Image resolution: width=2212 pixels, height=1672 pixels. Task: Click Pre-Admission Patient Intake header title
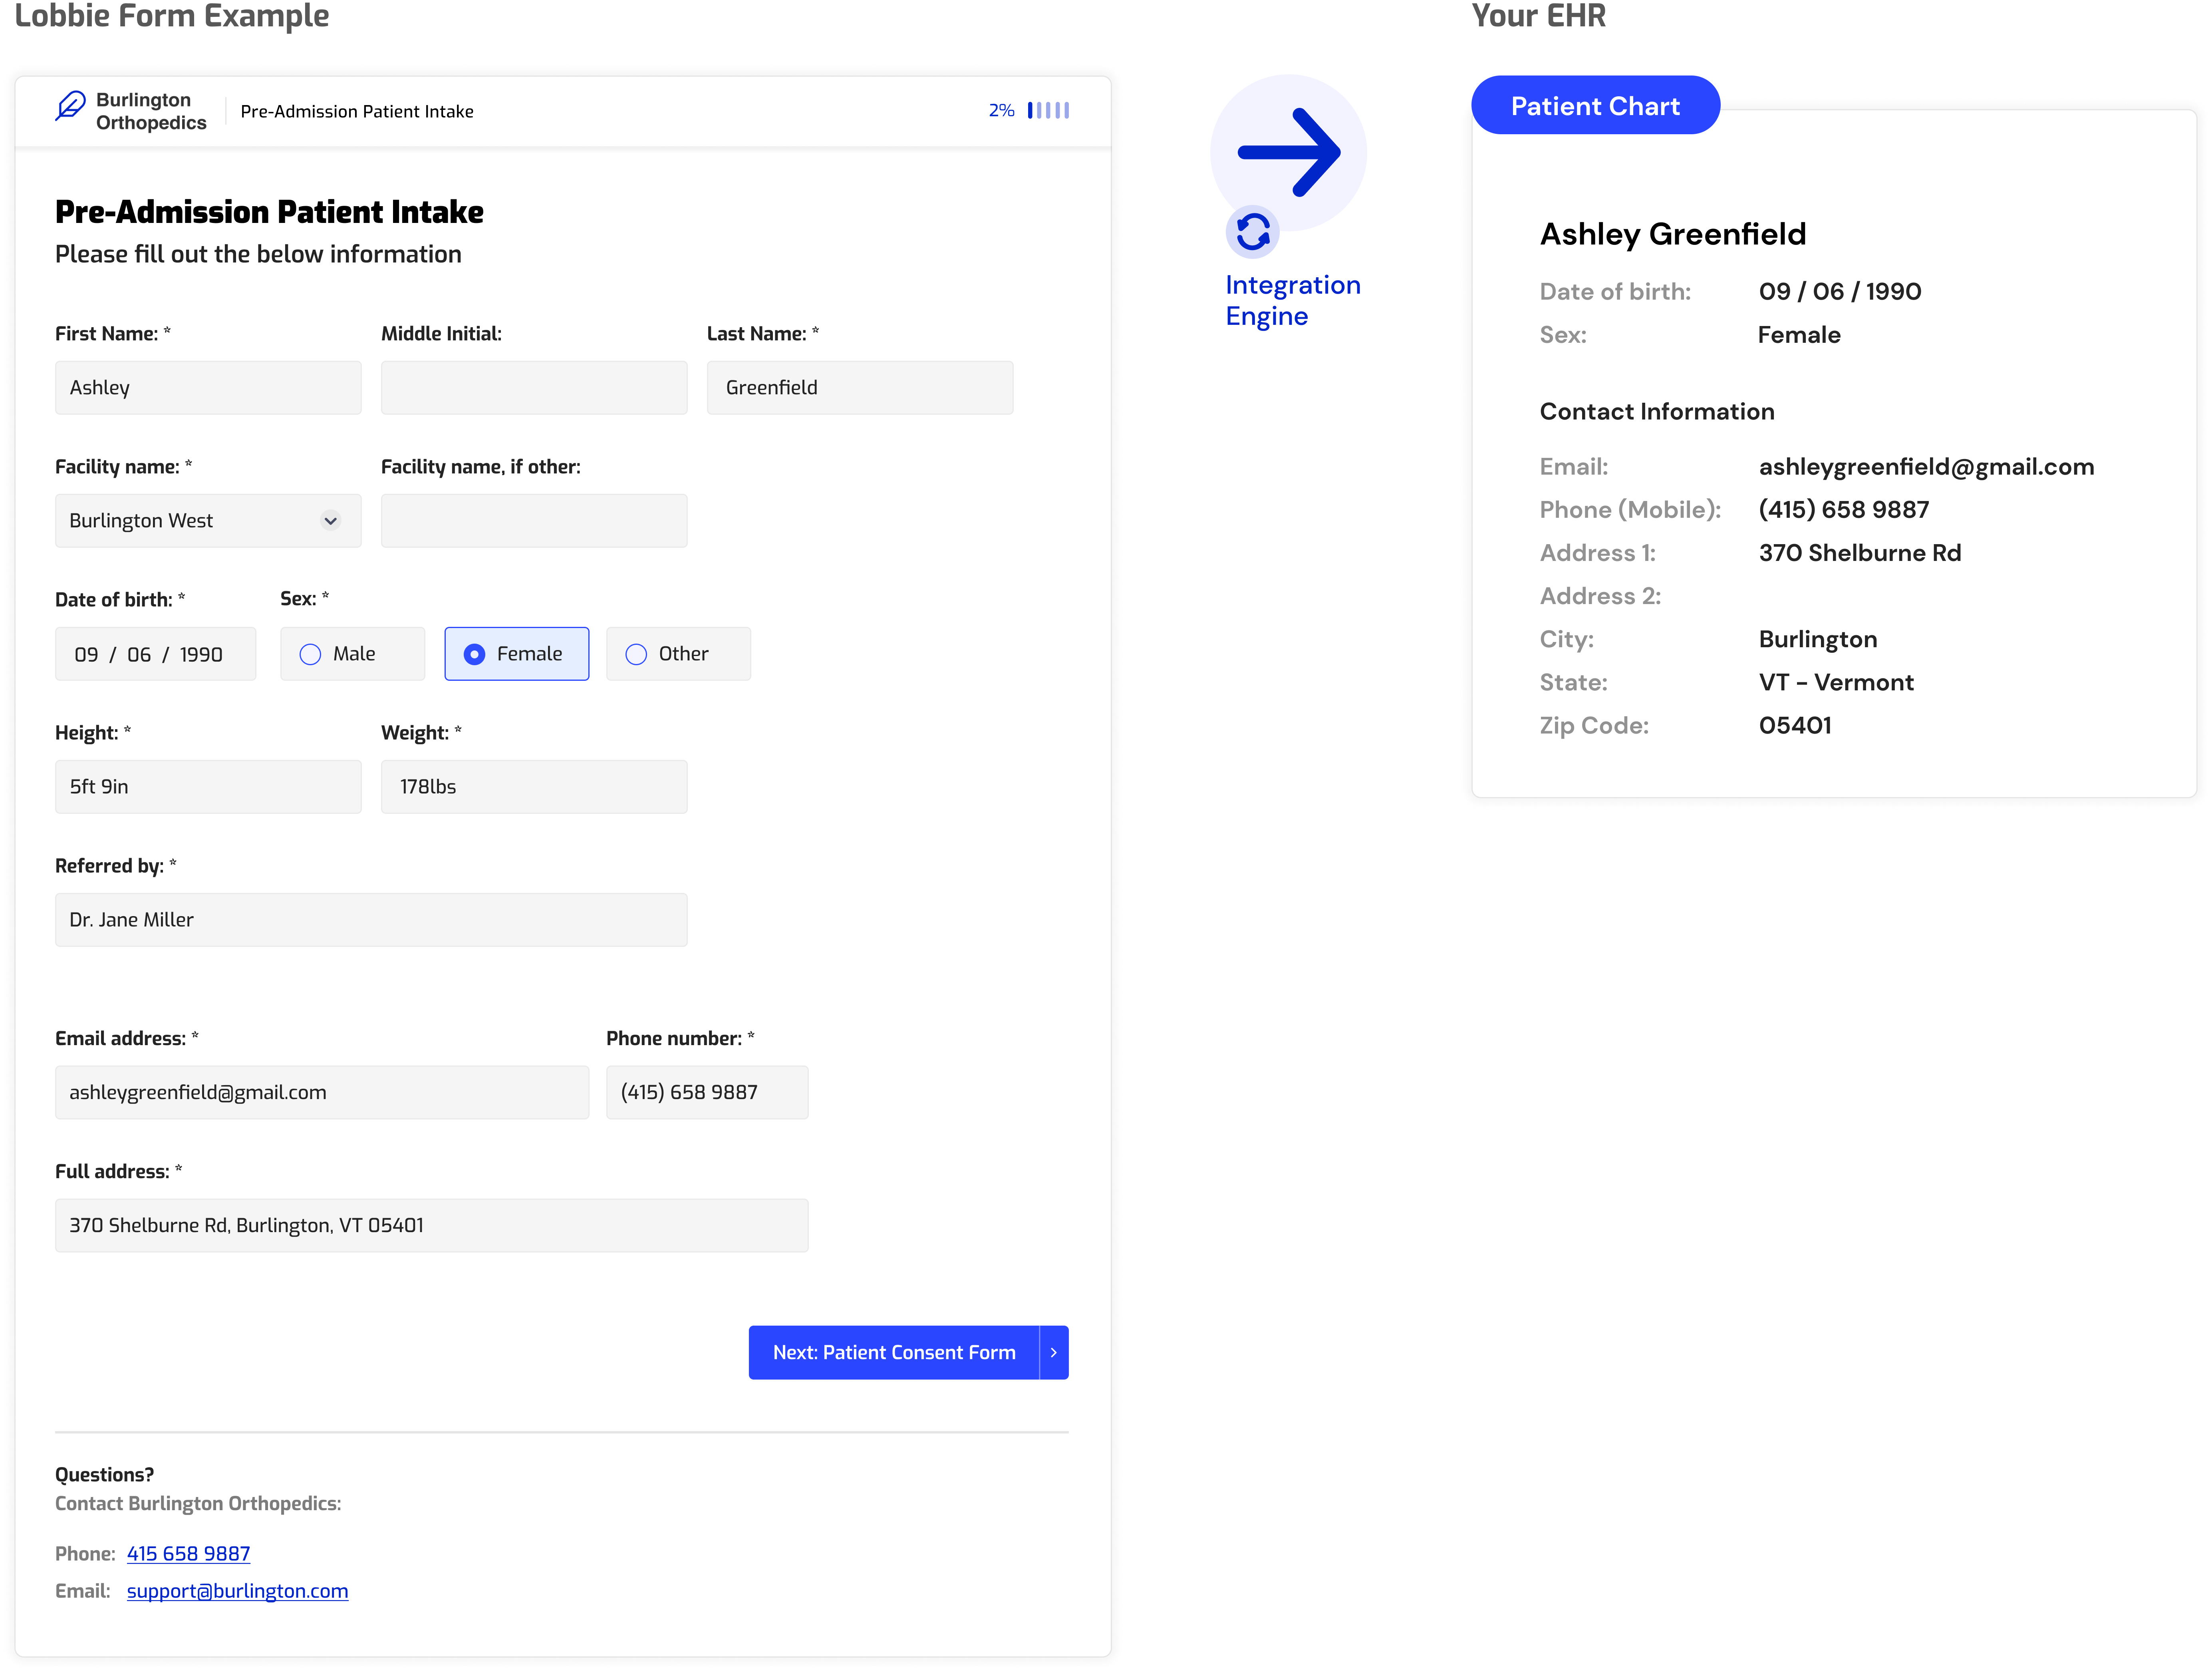(357, 112)
